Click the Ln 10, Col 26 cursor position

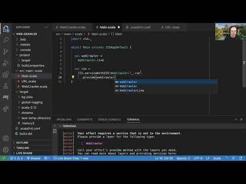[x=163, y=158]
